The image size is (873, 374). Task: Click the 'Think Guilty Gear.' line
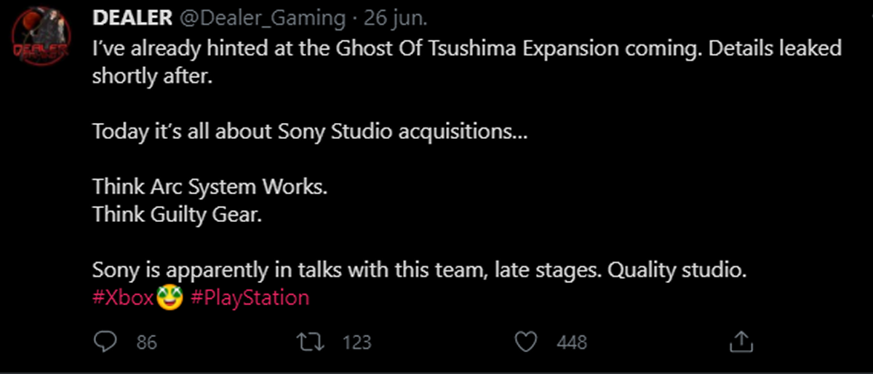point(176,215)
